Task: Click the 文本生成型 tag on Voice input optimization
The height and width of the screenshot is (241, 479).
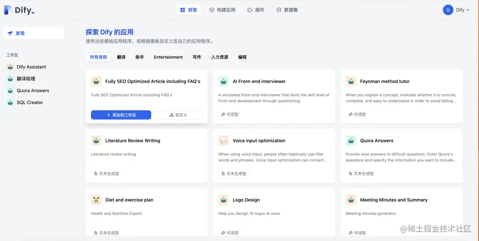Action: tap(234, 174)
